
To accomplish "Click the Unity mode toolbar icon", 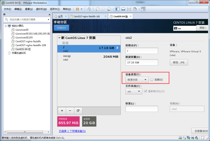I will pos(135,9).
